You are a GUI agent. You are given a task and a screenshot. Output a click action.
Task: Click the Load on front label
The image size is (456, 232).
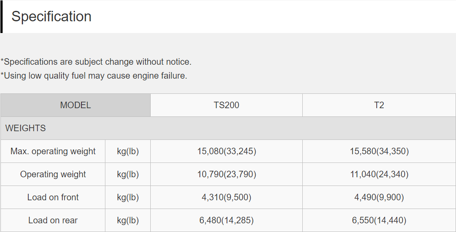[53, 197]
